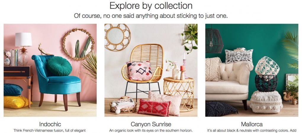Click the gold wreath mirror with cactus
Viewport: 302px width, 133px height.
coord(78,44)
